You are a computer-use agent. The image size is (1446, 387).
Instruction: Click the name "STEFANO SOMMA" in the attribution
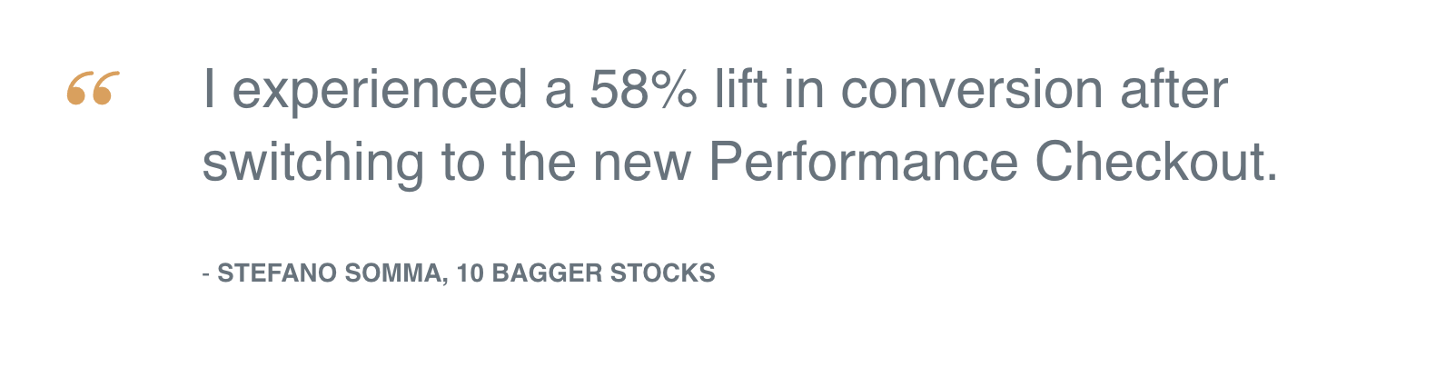click(332, 273)
